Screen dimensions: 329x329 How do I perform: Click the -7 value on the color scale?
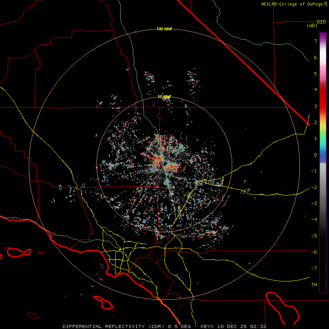click(x=314, y=268)
